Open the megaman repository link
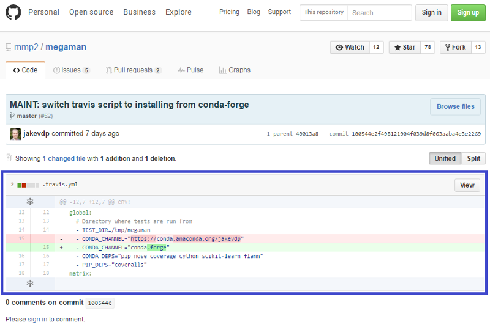This screenshot has height=327, width=490. coord(66,47)
